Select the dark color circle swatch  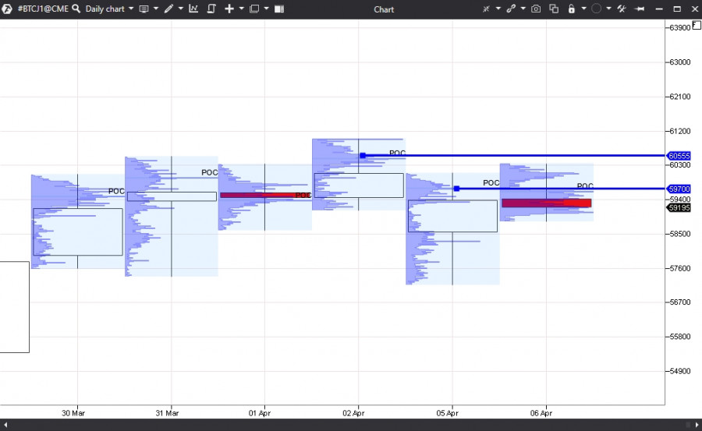pos(596,9)
